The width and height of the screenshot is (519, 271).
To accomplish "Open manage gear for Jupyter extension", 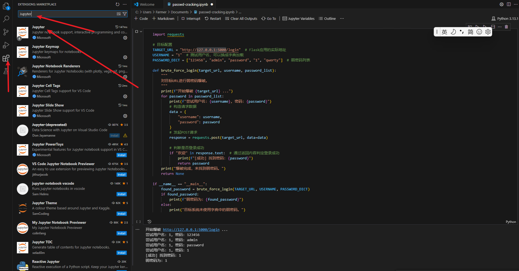I will tap(125, 38).
